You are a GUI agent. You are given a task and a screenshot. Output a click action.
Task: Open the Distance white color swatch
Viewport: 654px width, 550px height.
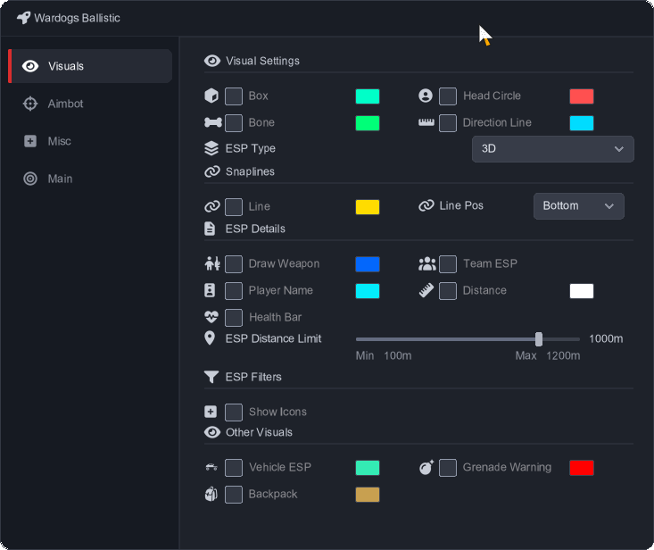pos(582,291)
